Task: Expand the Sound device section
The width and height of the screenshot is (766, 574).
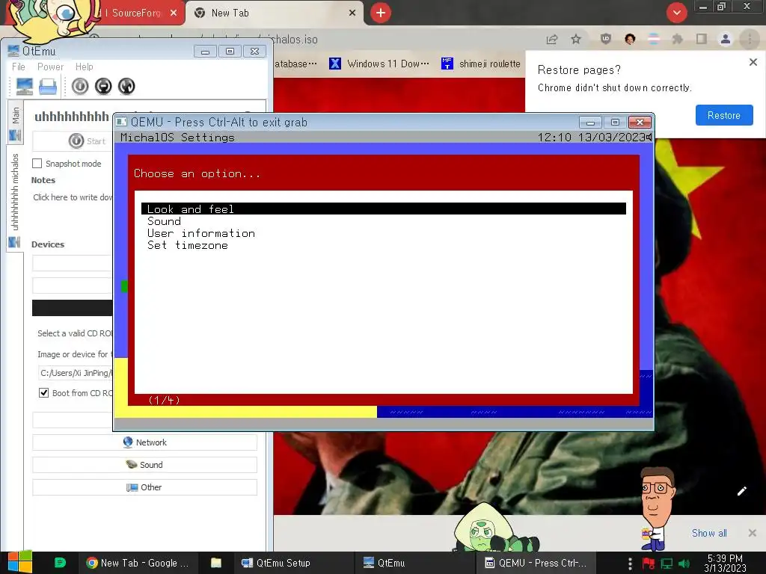Action: [144, 465]
